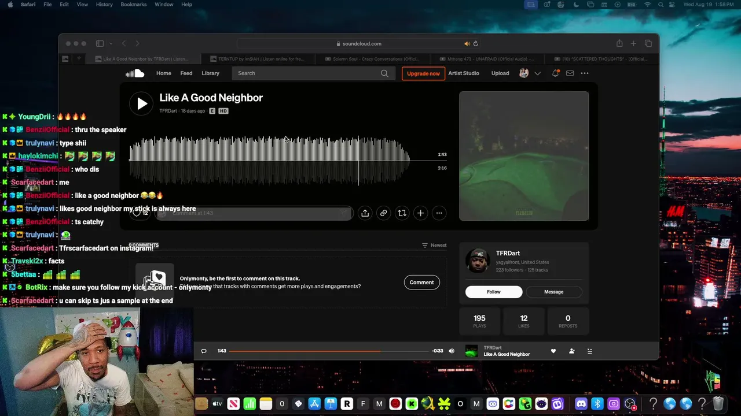Click Upload in SoundCloud header
This screenshot has width=741, height=416.
click(500, 73)
